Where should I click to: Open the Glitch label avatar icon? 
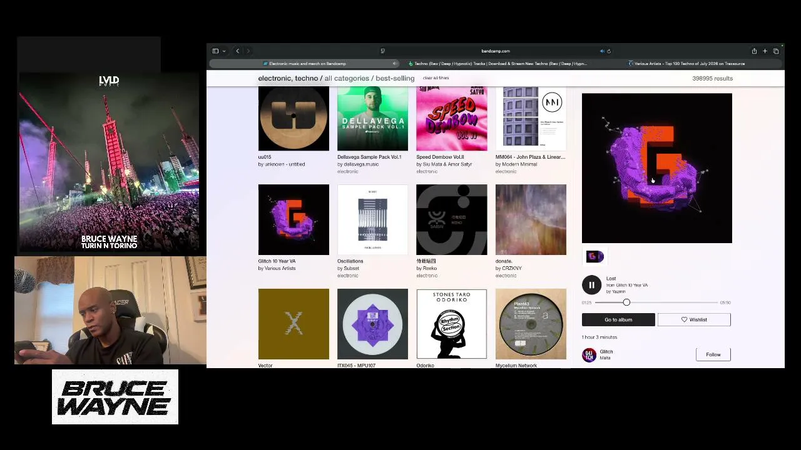tap(589, 355)
